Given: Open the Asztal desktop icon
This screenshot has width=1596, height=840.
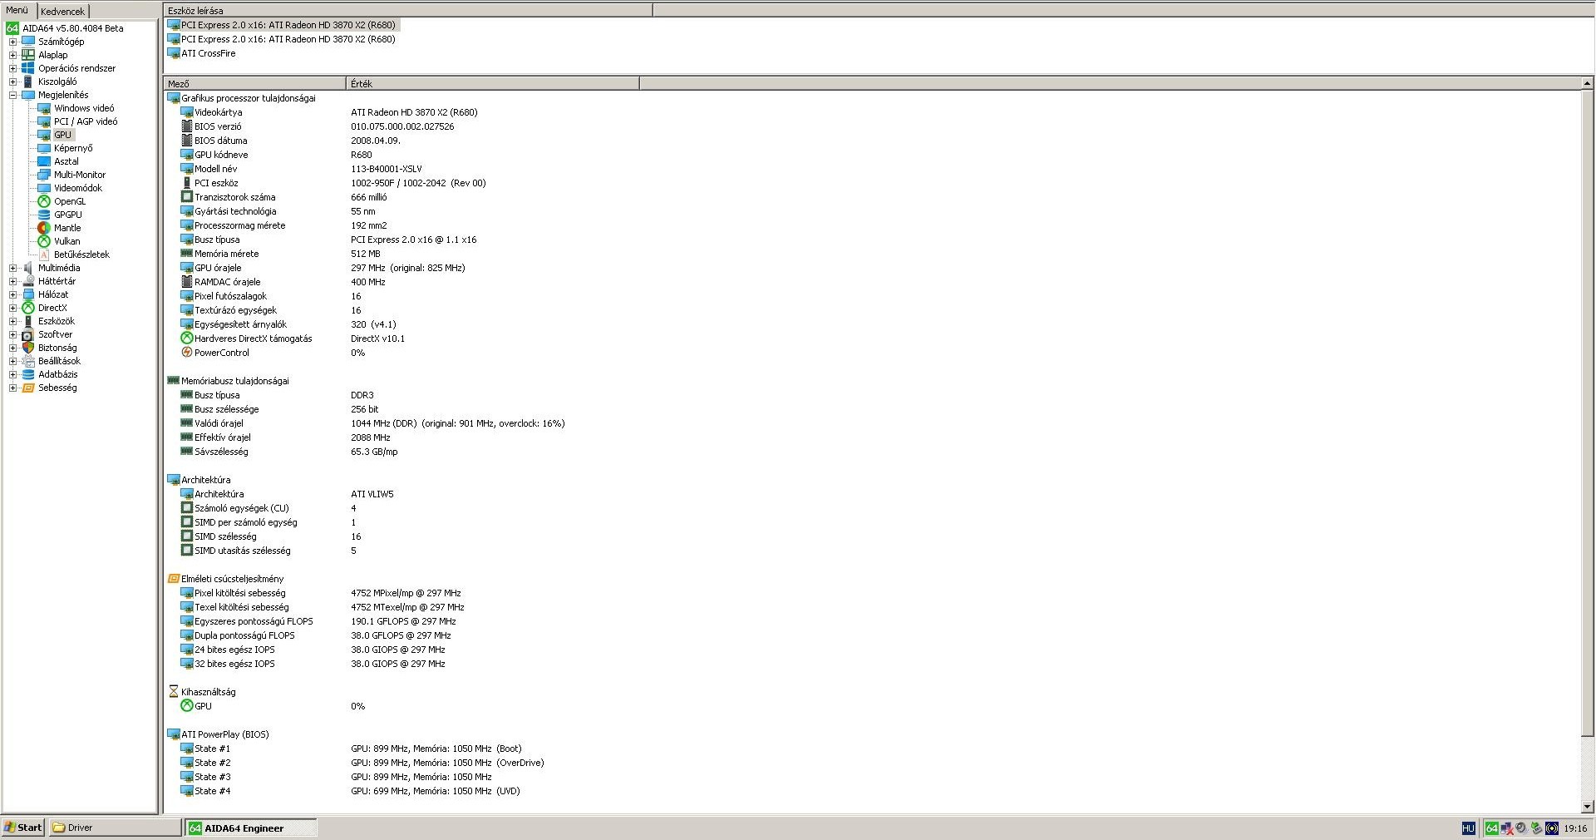Looking at the screenshot, I should tap(44, 161).
